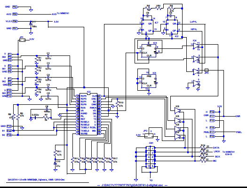
Task: Click the R10 47k resistor symbol
Action: (x=117, y=104)
